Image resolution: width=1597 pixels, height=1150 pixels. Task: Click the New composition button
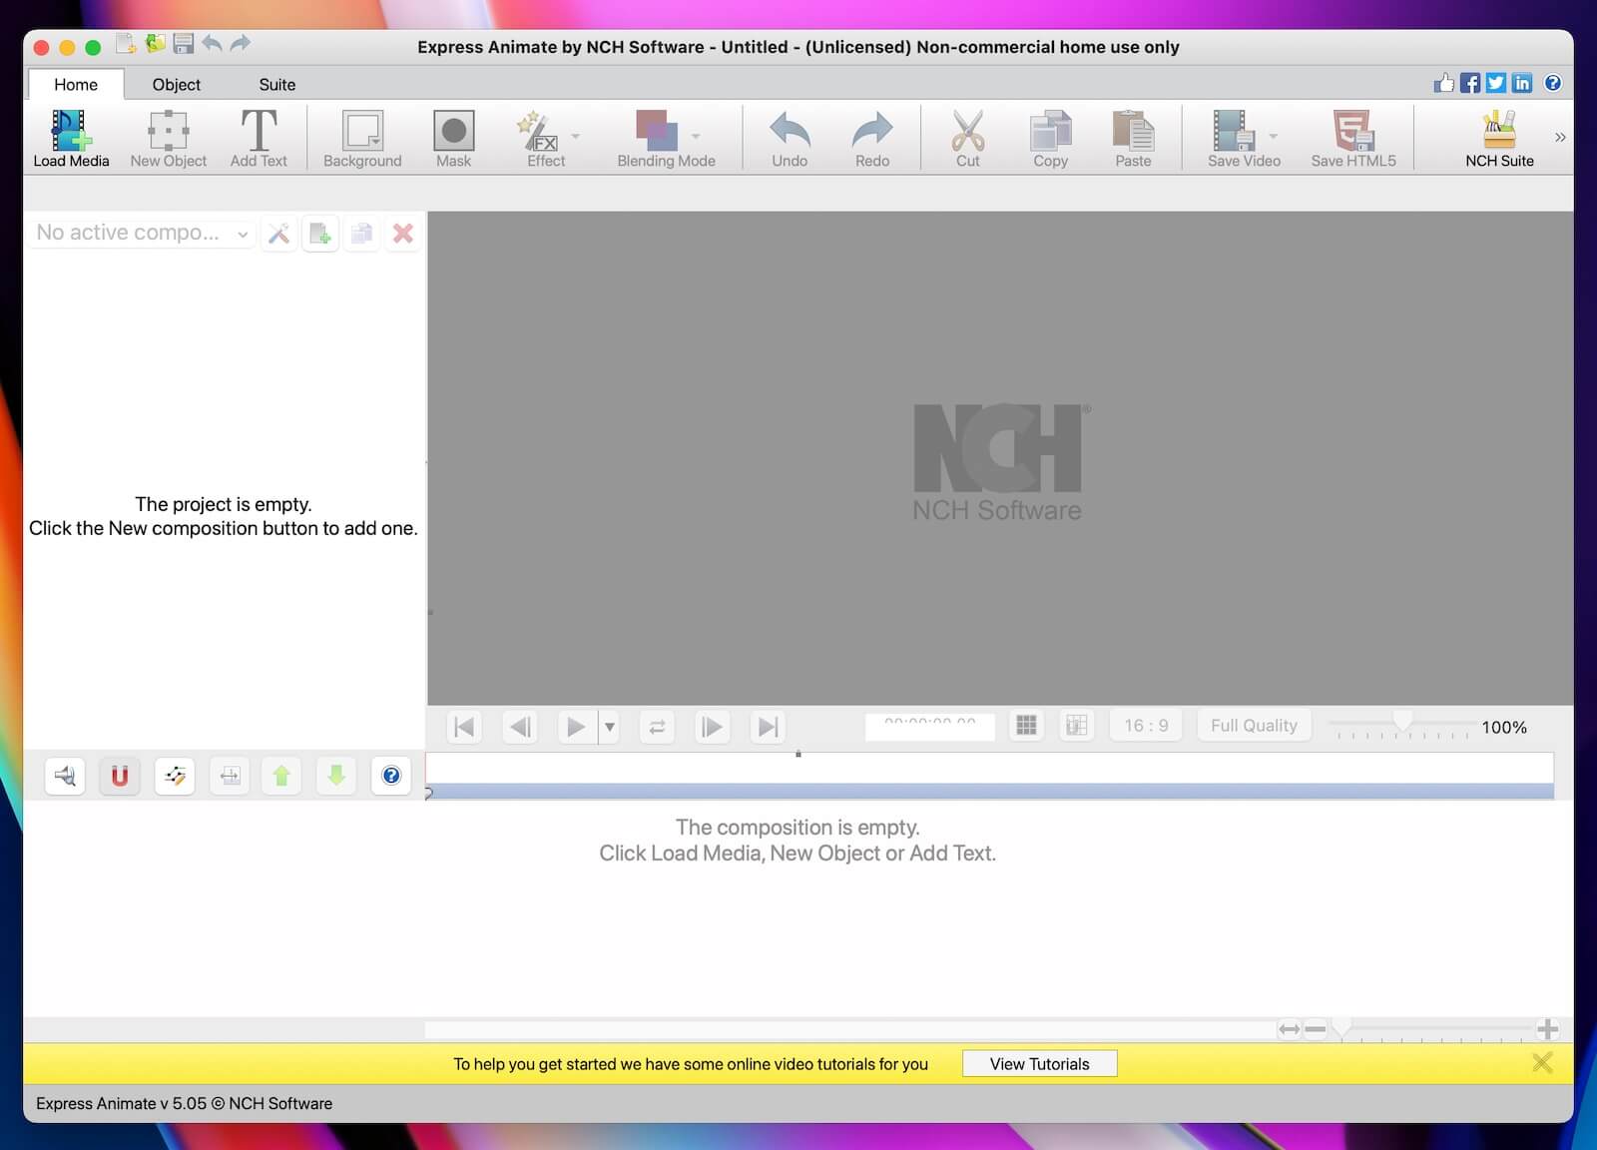click(320, 234)
